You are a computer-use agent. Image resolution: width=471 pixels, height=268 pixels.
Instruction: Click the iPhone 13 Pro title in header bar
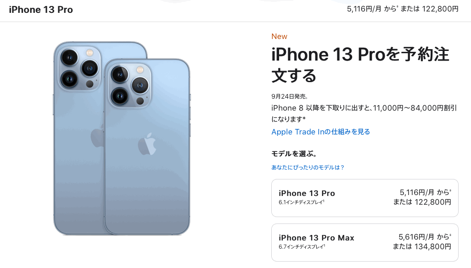click(x=41, y=10)
